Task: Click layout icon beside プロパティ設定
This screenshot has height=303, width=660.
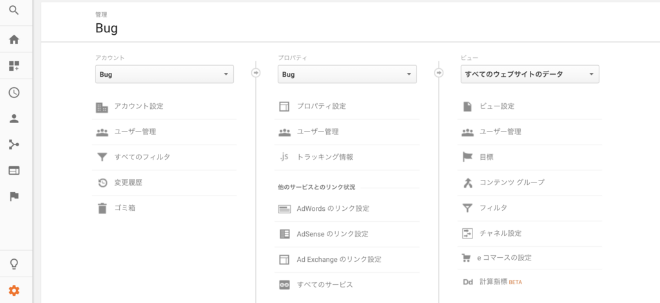Action: (284, 106)
